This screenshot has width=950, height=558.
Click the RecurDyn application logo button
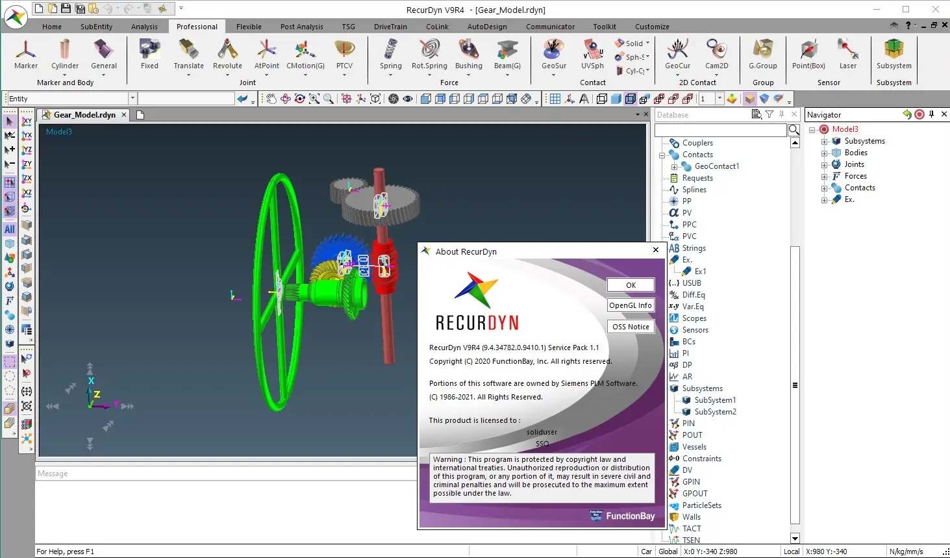(16, 17)
